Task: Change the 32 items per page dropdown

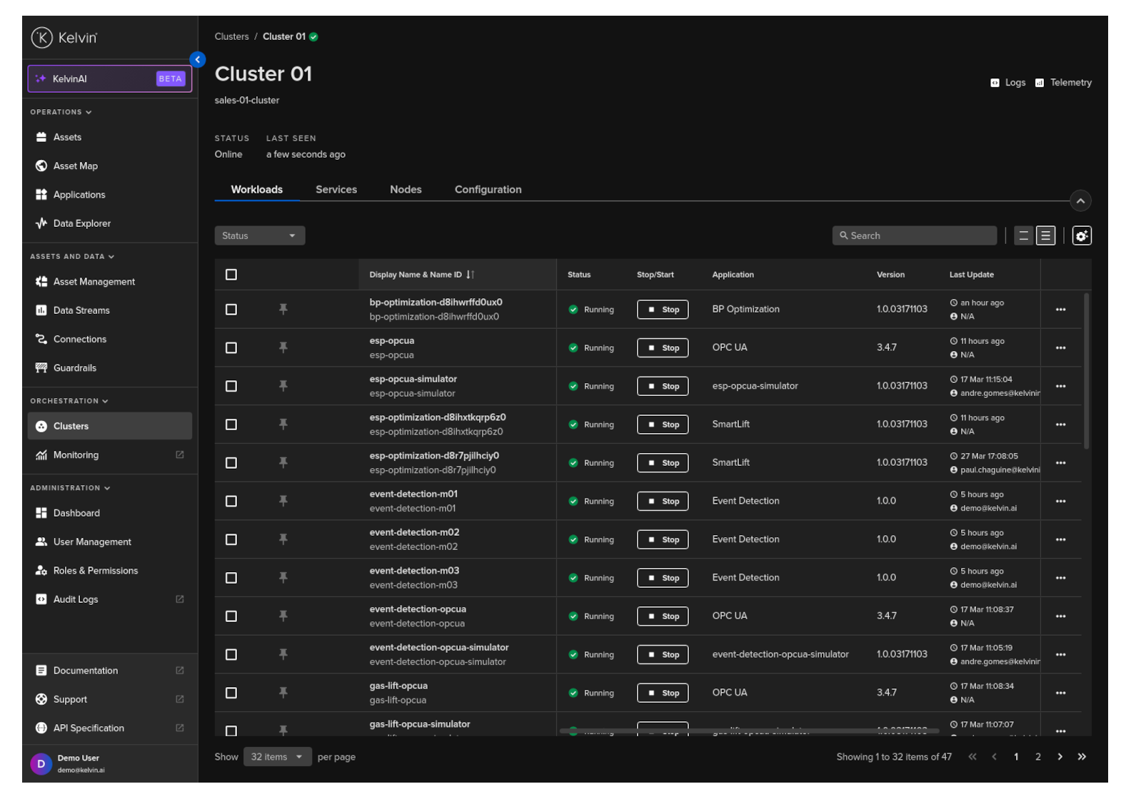Action: pos(277,757)
